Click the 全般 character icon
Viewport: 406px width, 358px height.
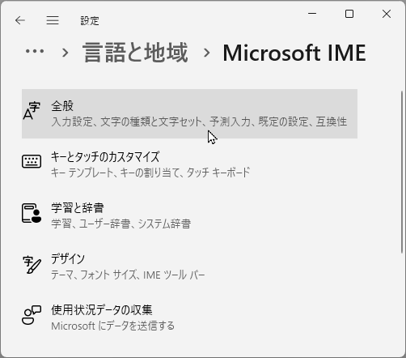(32, 111)
